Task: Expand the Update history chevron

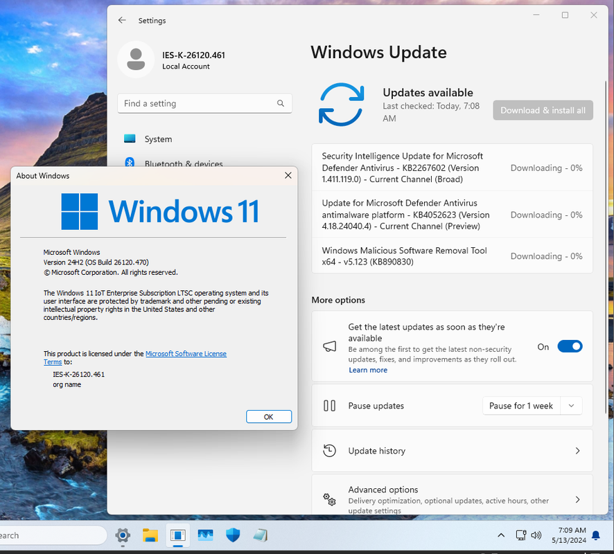Action: pos(577,451)
